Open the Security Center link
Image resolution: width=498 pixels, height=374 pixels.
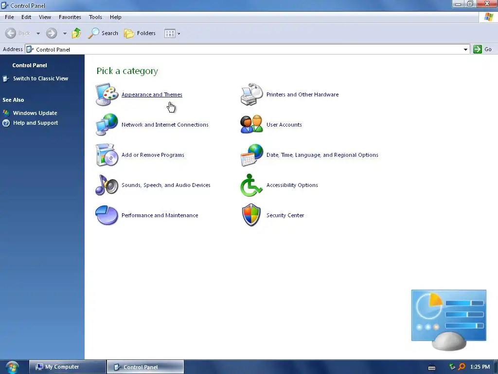285,215
